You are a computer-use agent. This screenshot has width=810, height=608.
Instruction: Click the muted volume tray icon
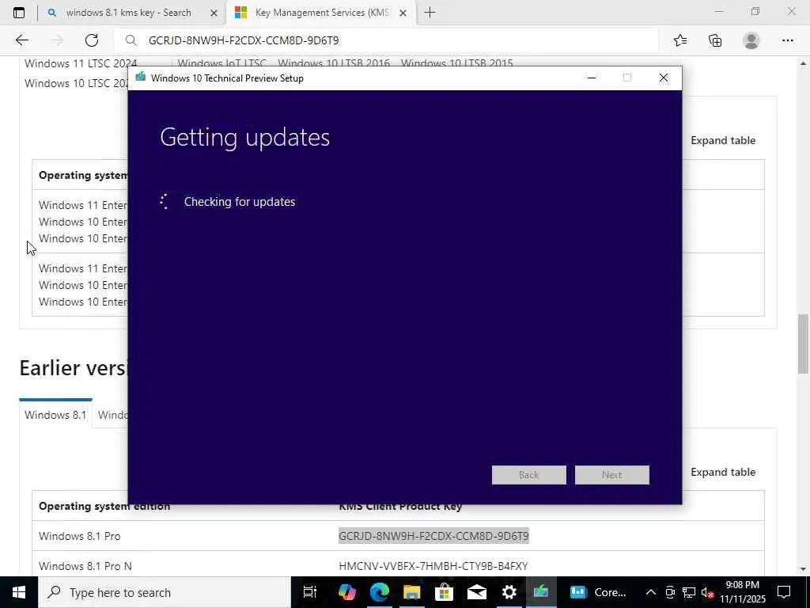[708, 592]
